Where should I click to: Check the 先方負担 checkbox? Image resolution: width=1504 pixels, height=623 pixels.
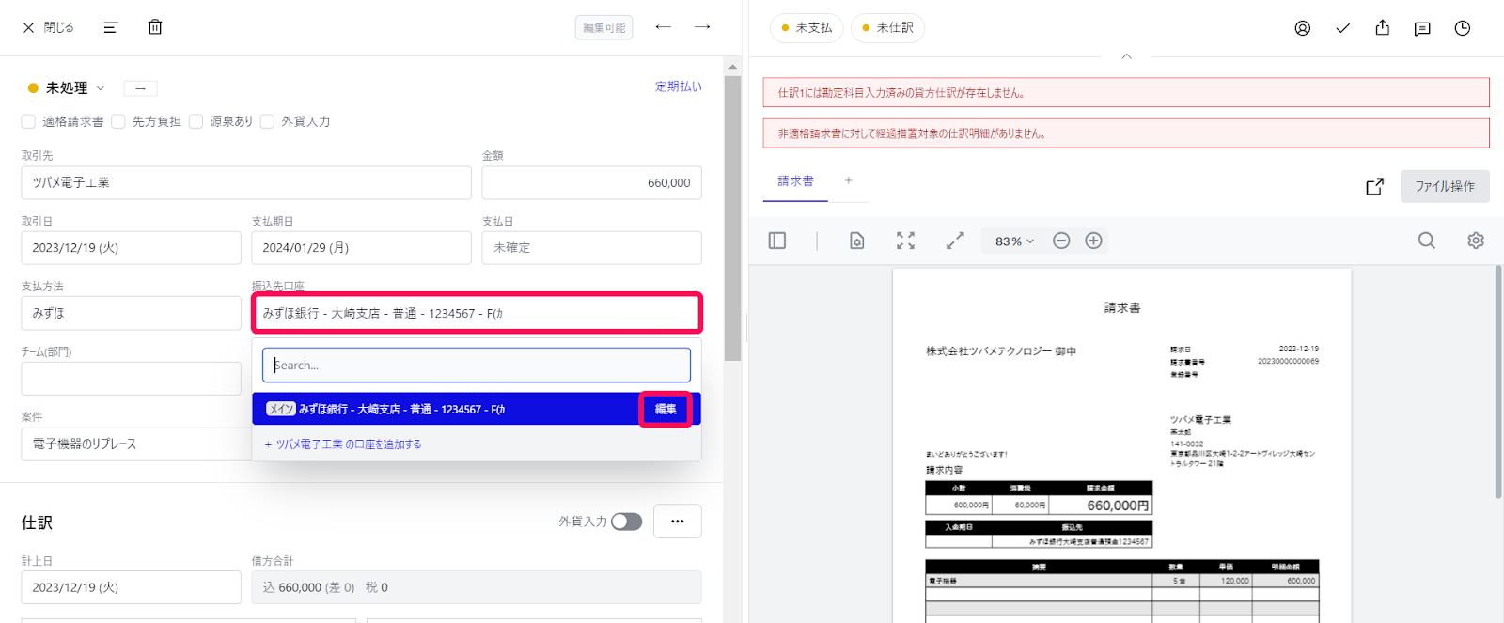point(118,121)
